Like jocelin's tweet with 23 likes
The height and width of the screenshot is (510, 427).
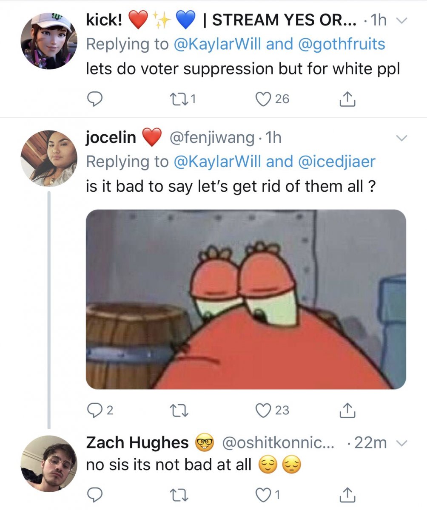click(x=264, y=410)
